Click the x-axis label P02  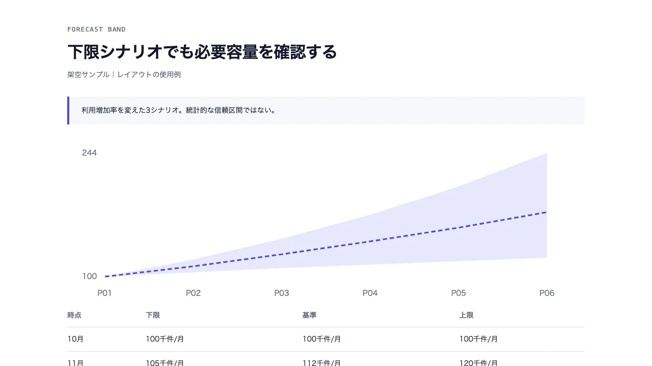pyautogui.click(x=193, y=293)
